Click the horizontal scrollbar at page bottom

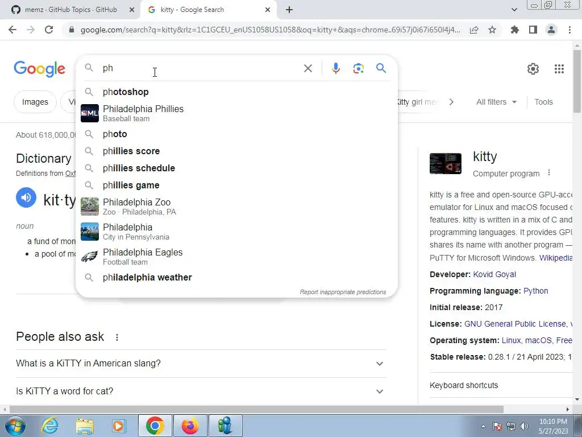click(x=256, y=410)
